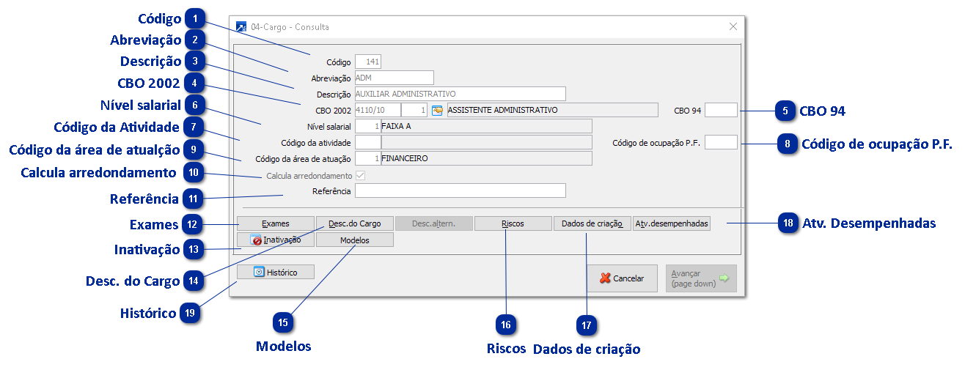Open the Desc.do Cargo button

pos(354,223)
